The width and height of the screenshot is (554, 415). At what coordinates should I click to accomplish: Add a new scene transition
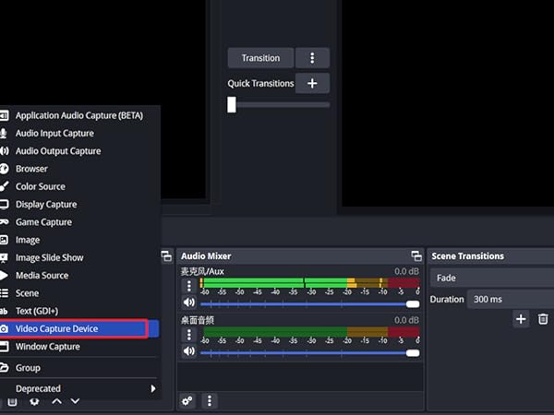(x=521, y=319)
